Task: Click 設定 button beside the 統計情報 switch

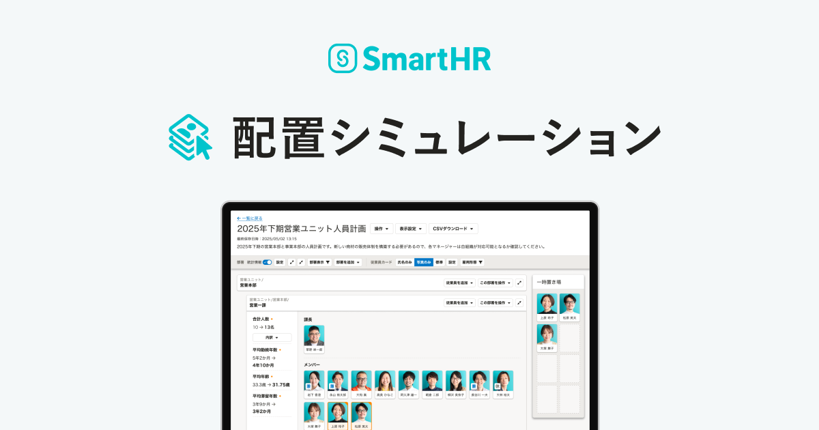Action: tap(280, 262)
